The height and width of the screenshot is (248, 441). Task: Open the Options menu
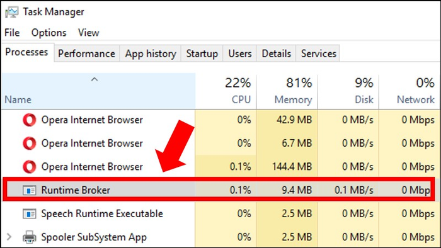coord(49,33)
